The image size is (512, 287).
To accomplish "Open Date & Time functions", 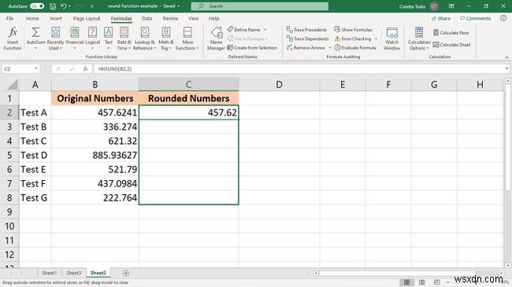I will coord(124,39).
